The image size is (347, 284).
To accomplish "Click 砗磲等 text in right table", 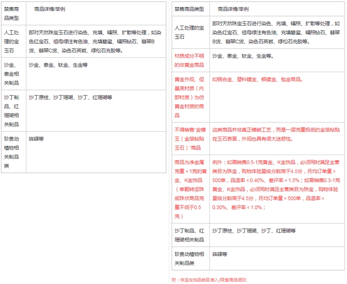I will tap(220, 254).
